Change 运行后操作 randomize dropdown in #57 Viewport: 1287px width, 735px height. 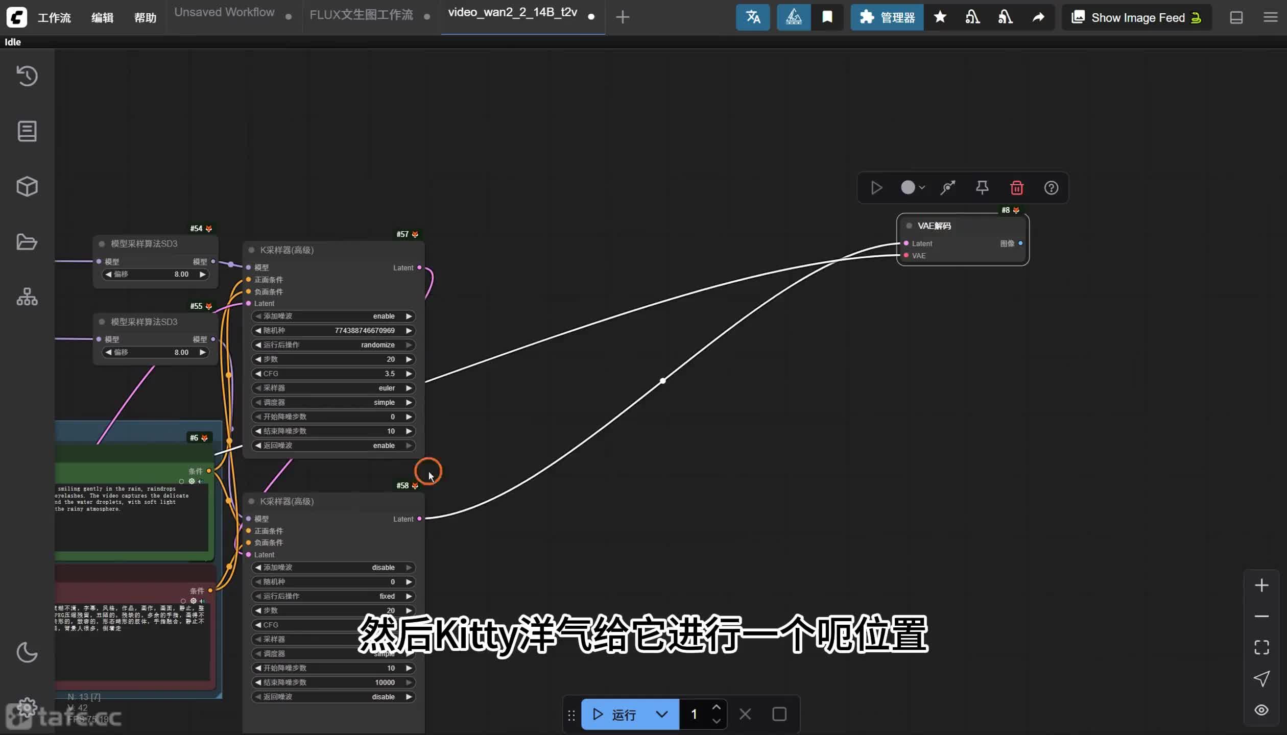click(x=333, y=345)
